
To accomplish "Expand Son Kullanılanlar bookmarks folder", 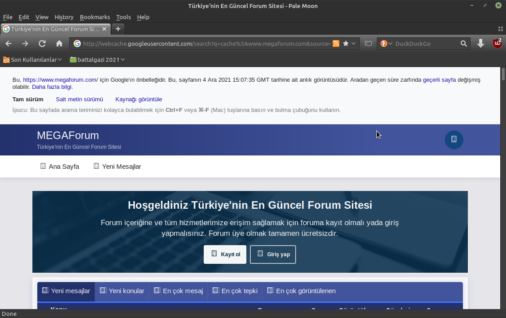I will pos(32,60).
